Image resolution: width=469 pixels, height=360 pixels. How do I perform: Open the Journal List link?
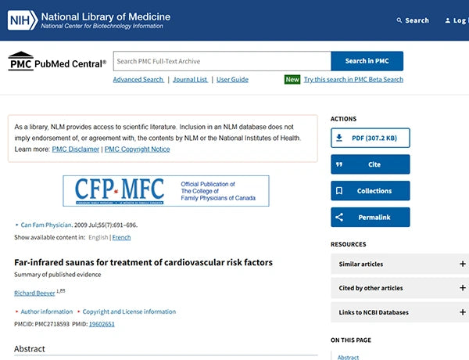[190, 79]
